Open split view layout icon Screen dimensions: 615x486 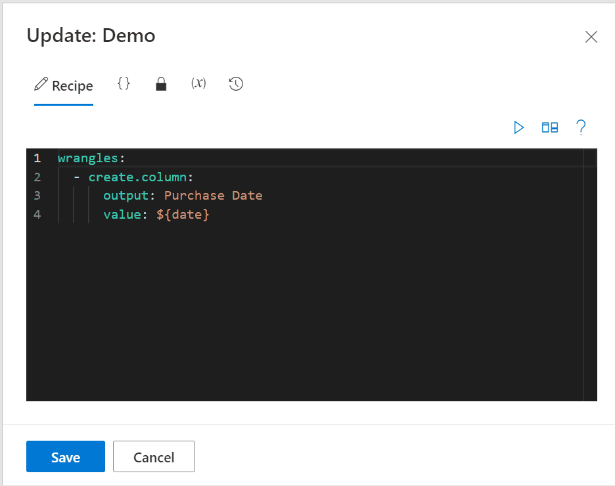point(549,128)
